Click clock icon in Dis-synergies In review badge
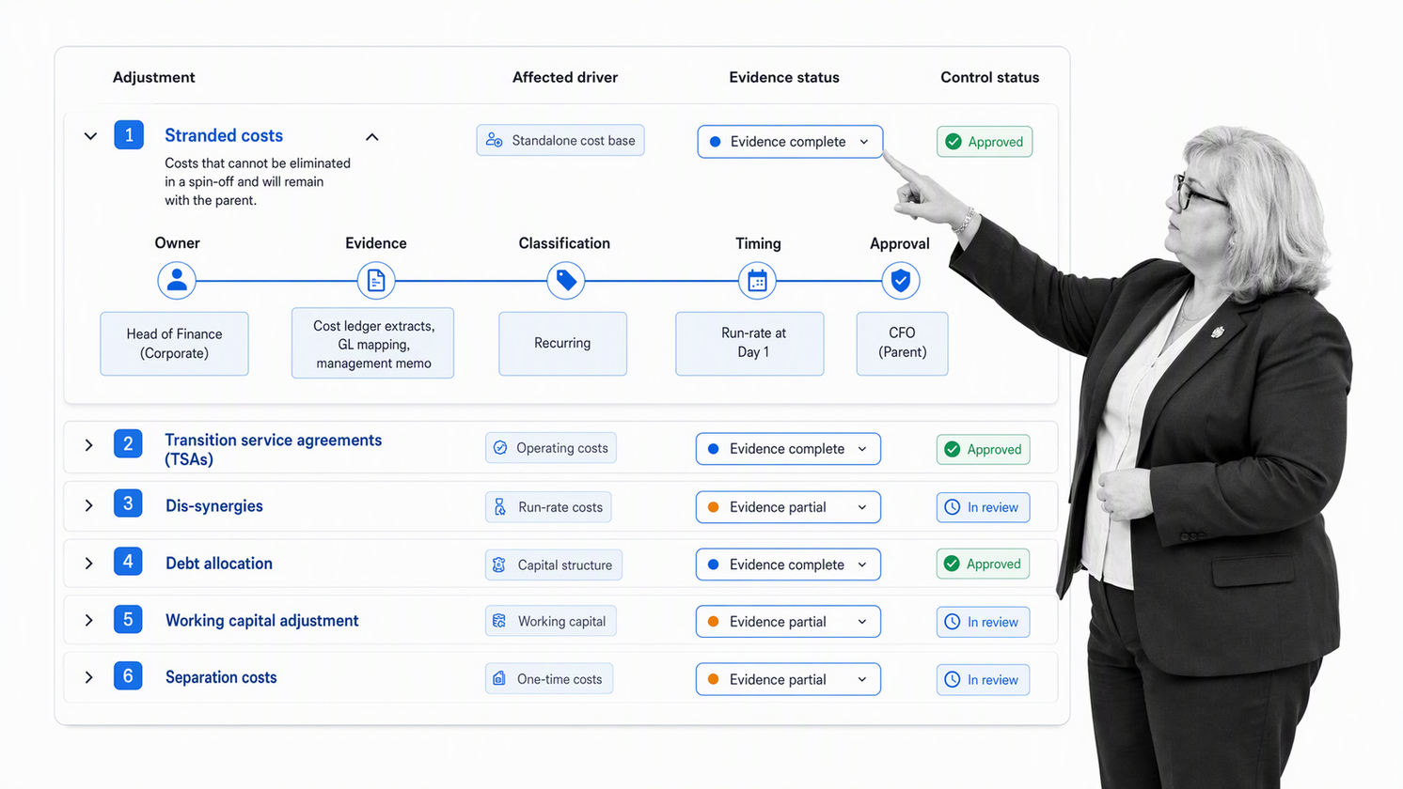The image size is (1403, 789). pos(953,507)
